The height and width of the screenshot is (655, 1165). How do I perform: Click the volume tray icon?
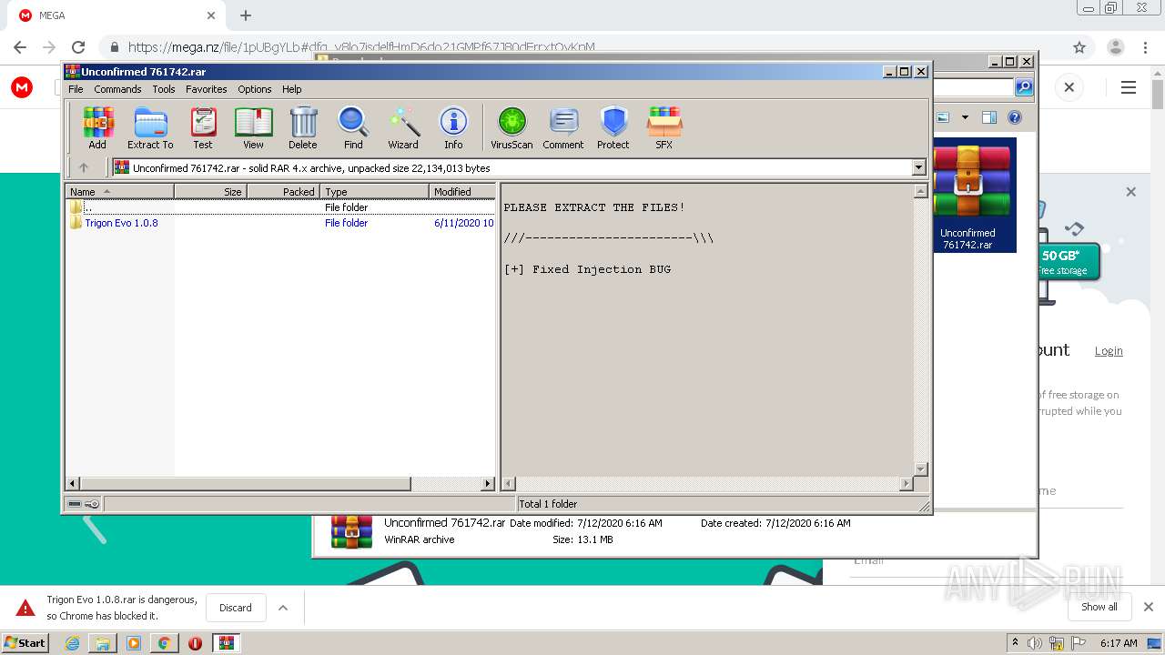click(1034, 643)
